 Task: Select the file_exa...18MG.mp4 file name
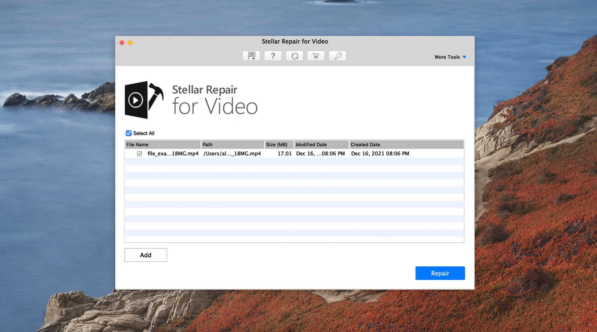pos(173,153)
